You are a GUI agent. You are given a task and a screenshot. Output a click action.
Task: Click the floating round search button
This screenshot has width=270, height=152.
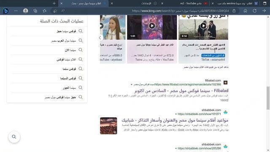click(14, 137)
